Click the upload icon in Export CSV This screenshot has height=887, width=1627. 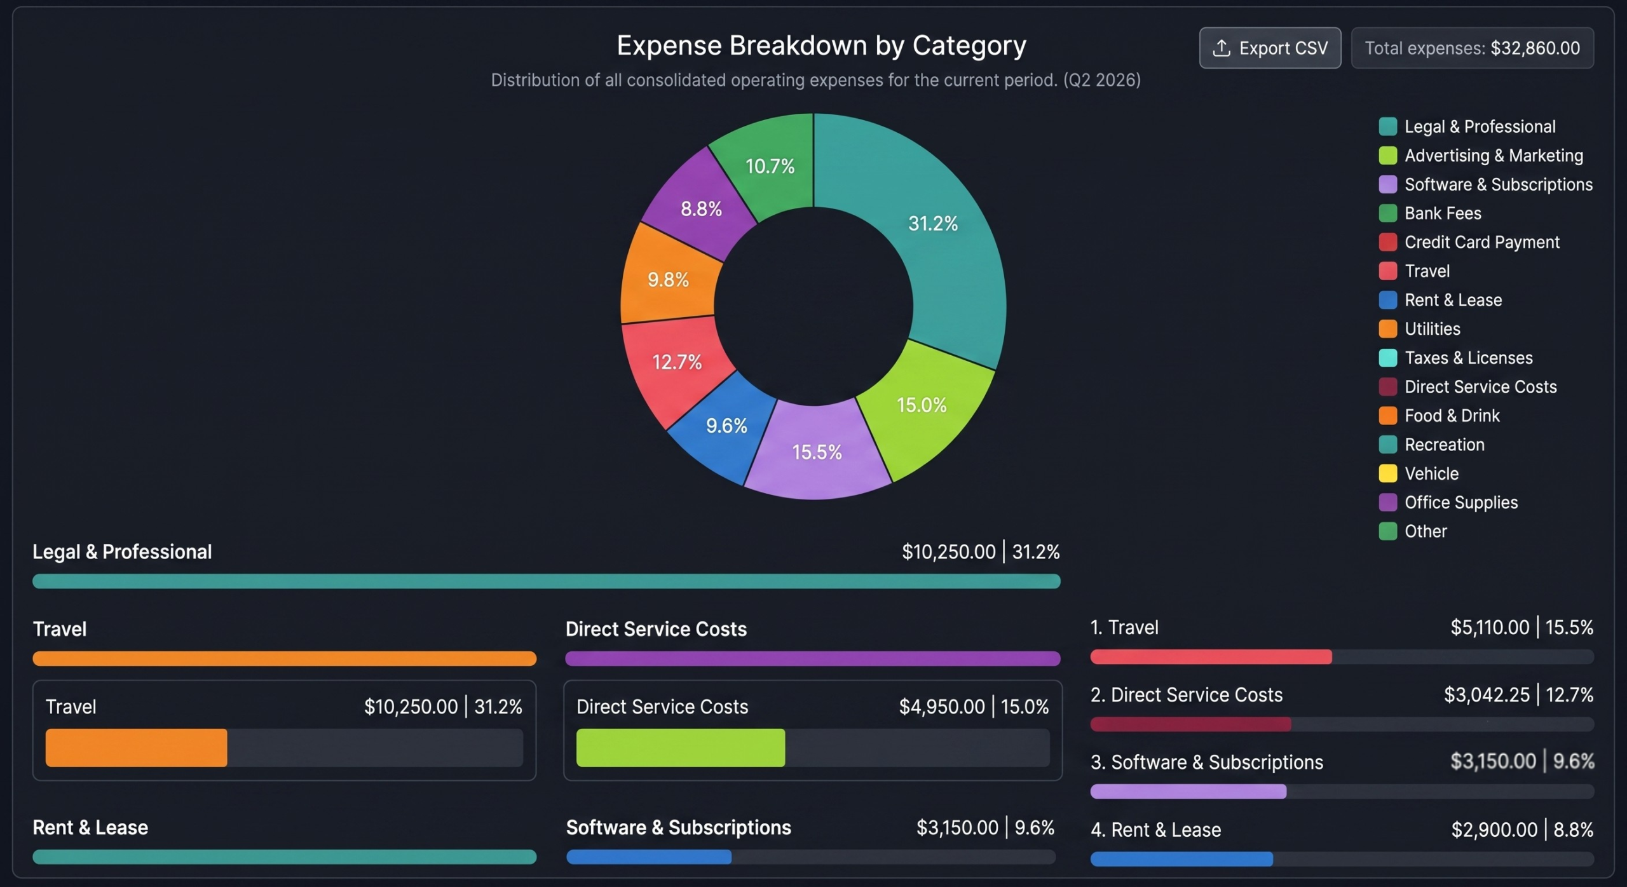point(1222,48)
